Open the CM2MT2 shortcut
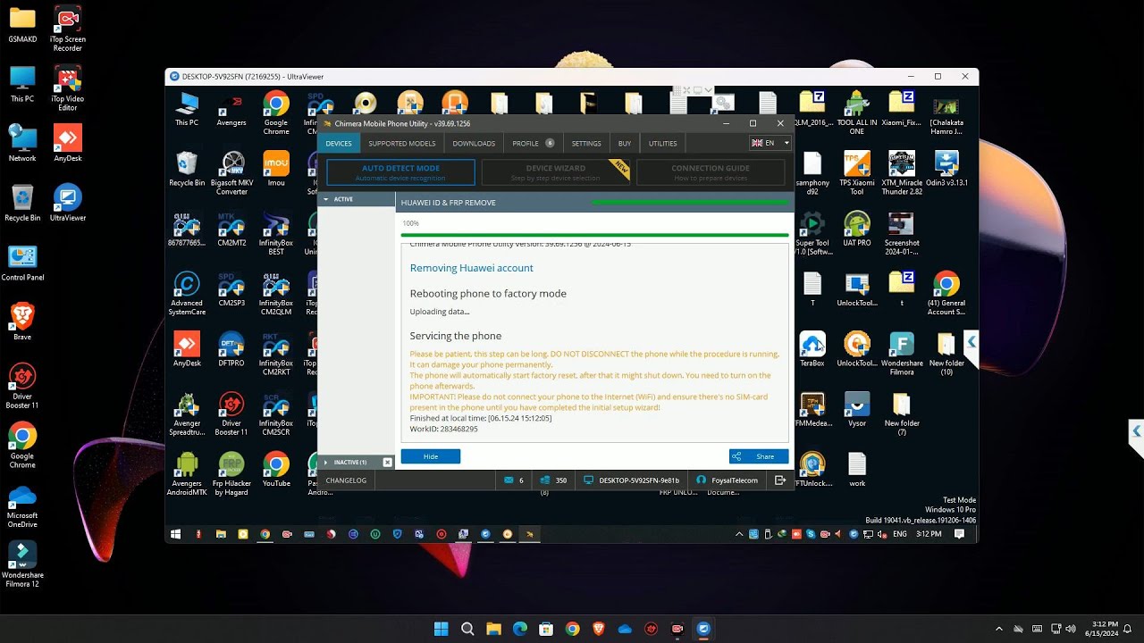Image resolution: width=1144 pixels, height=643 pixels. click(231, 229)
